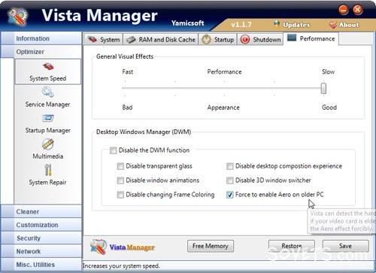Open the Startup tab

pos(217,40)
